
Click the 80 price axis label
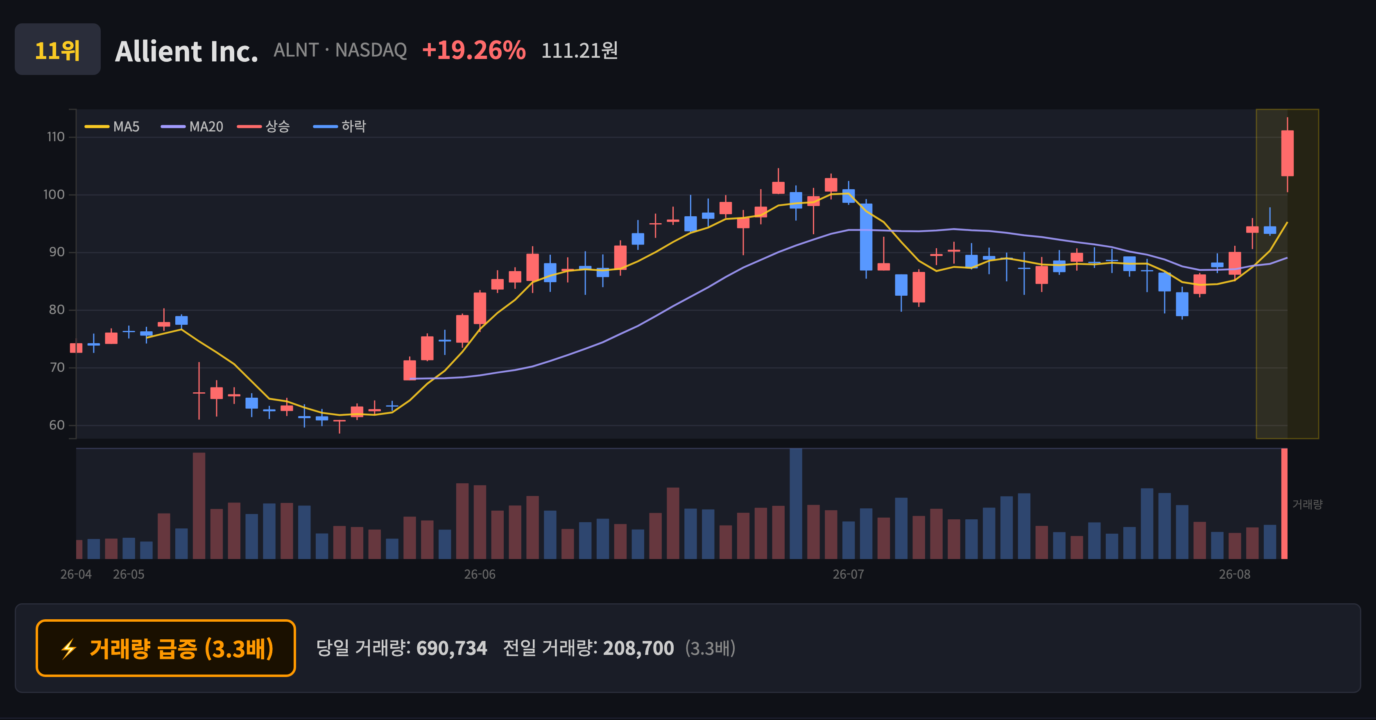point(57,310)
